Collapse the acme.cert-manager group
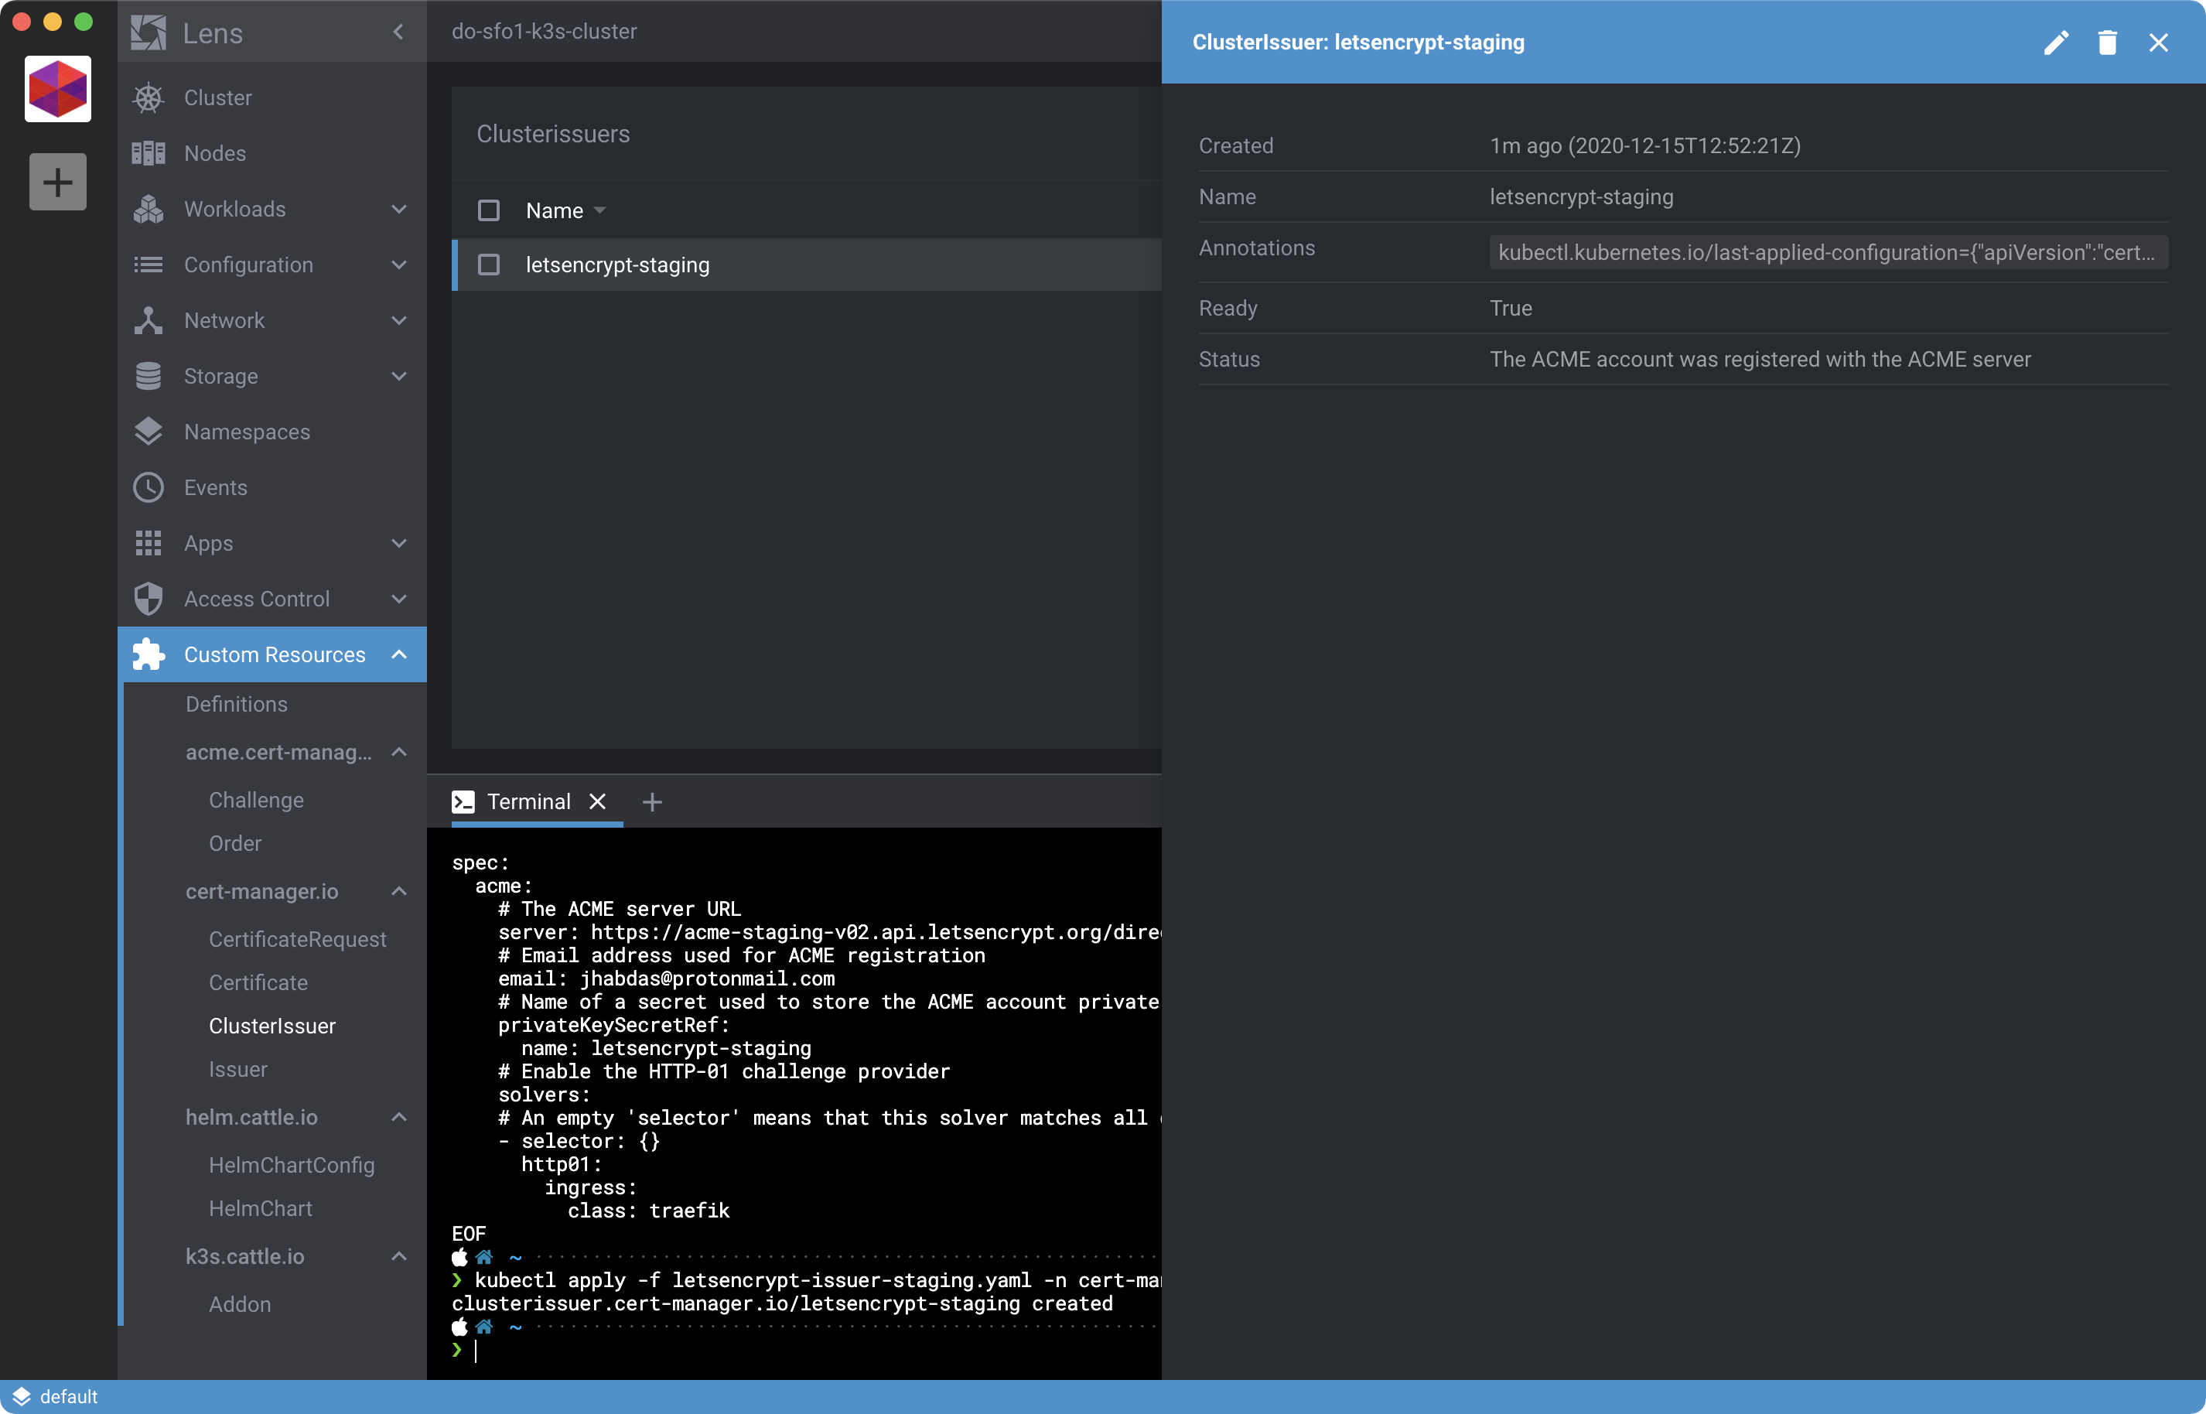 tap(398, 752)
